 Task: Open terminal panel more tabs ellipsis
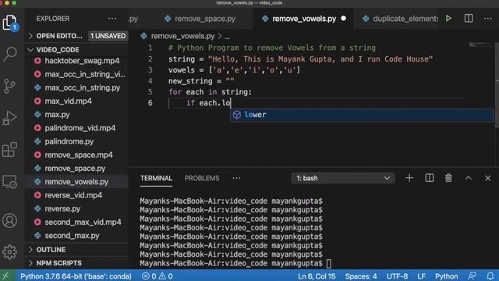click(x=236, y=178)
